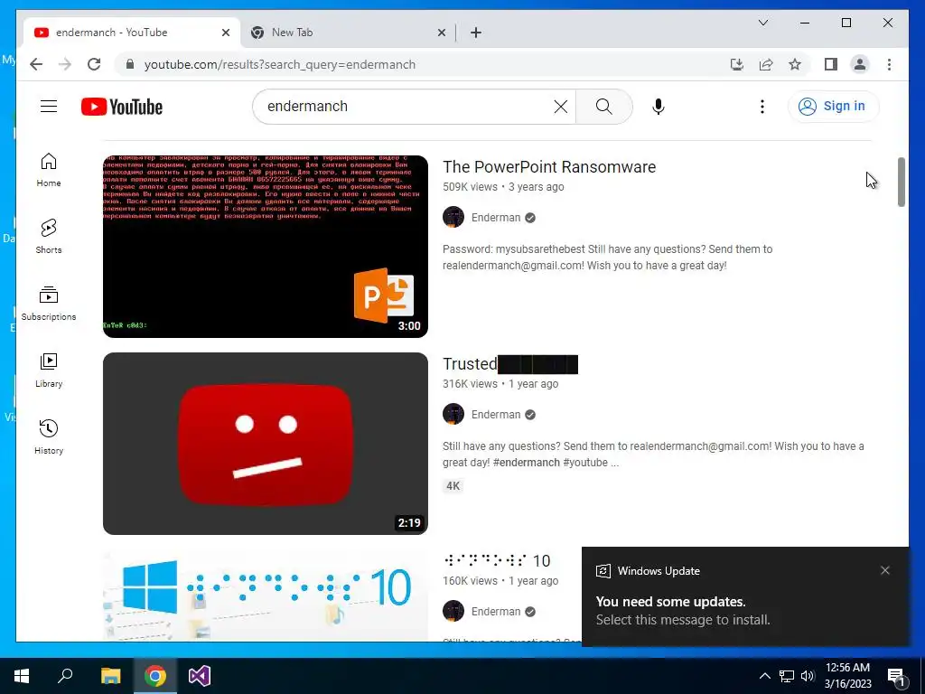This screenshot has width=925, height=694.
Task: Run search with the magnifier button
Action: [603, 107]
